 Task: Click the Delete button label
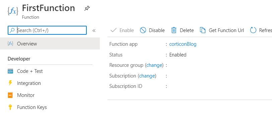pos(187,30)
